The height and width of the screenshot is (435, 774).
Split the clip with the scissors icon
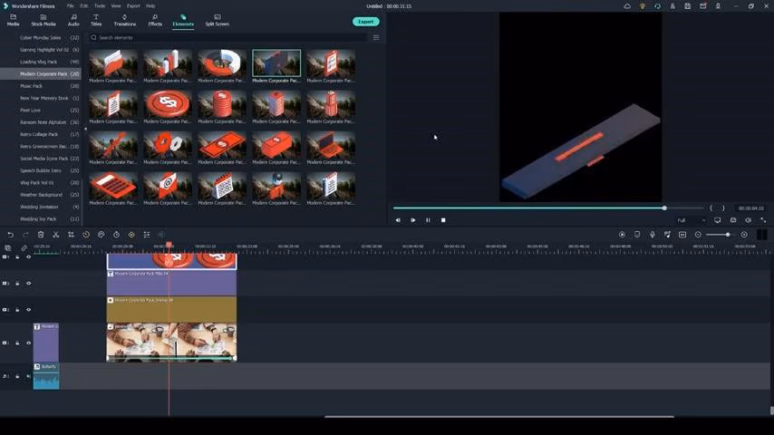[56, 235]
